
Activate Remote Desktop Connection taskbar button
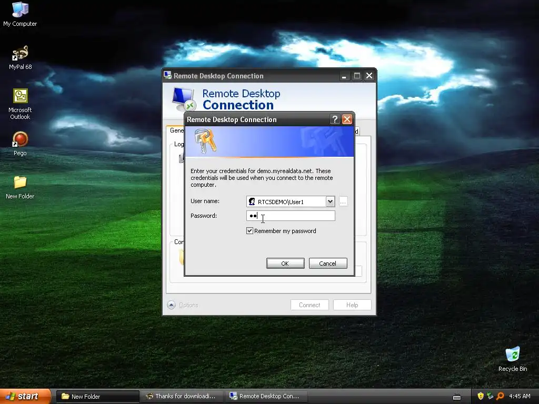point(265,397)
